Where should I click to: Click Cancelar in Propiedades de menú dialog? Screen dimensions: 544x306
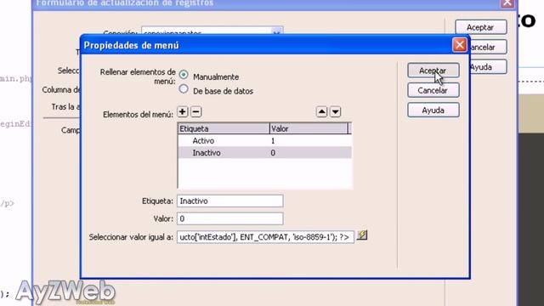point(433,90)
